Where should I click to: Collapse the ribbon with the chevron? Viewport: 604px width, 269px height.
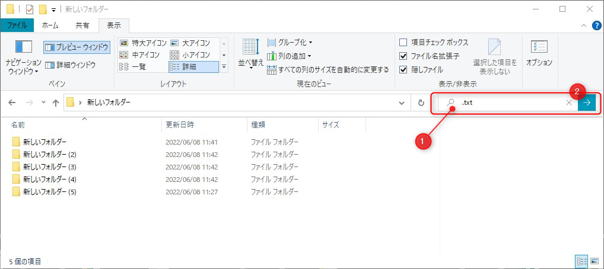584,25
